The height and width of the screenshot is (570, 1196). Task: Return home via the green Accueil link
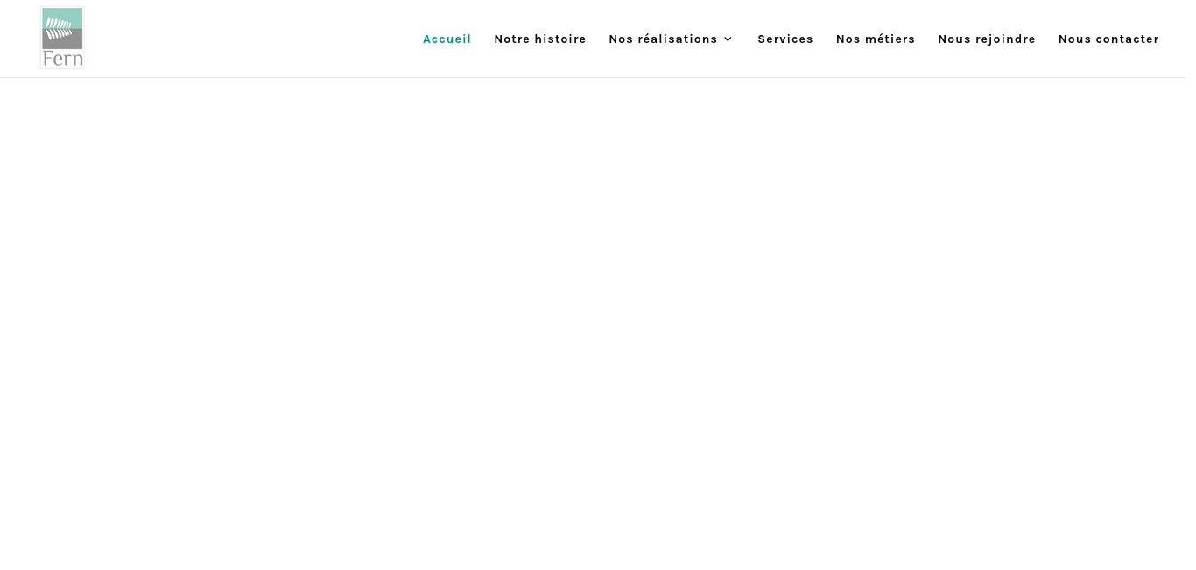[447, 39]
